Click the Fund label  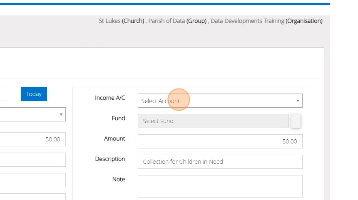[x=118, y=119]
